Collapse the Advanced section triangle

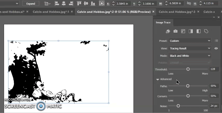(158, 79)
